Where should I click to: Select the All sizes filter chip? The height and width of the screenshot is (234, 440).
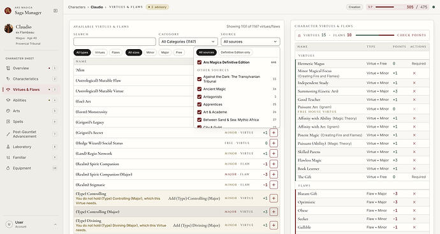pyautogui.click(x=134, y=52)
